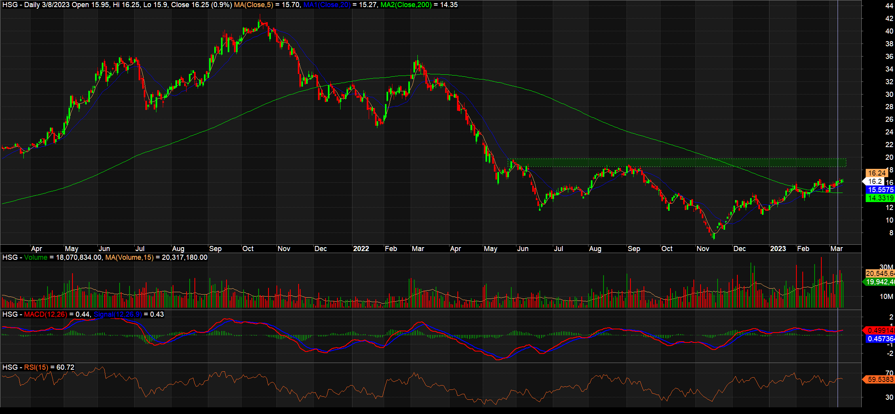Click the RSI(15) indicator title
The height and width of the screenshot is (414, 895).
pyautogui.click(x=36, y=367)
